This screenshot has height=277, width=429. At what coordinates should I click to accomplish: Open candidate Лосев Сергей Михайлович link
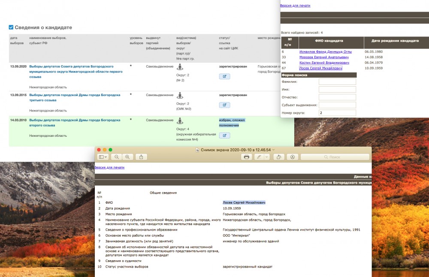pyautogui.click(x=320, y=68)
